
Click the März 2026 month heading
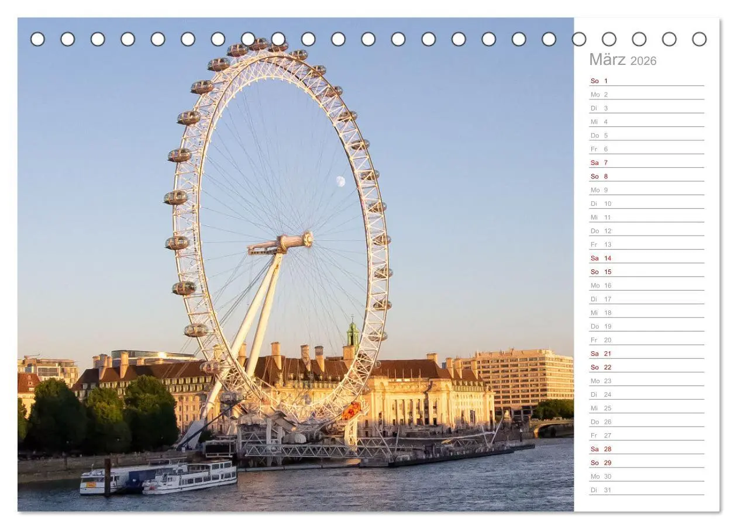pyautogui.click(x=622, y=60)
